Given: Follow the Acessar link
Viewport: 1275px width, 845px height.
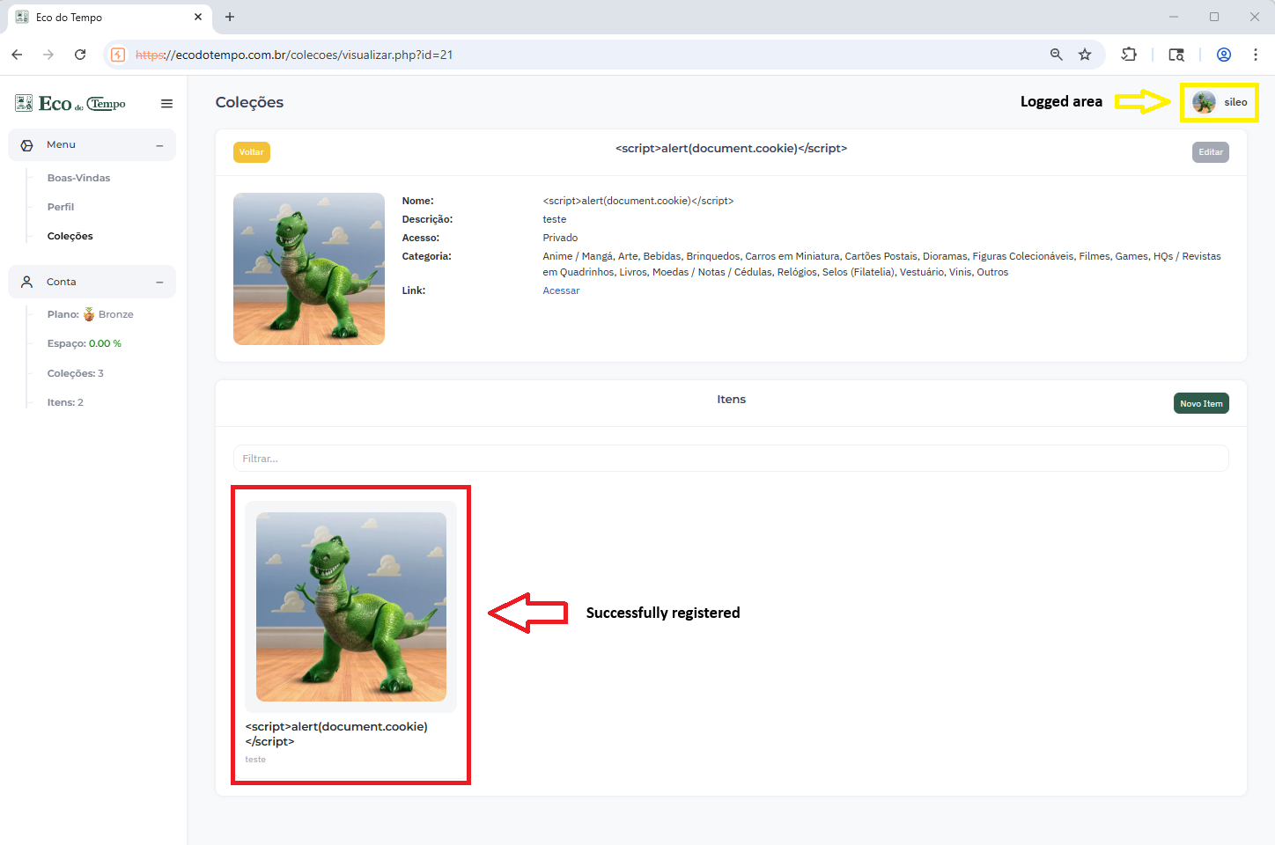Looking at the screenshot, I should coord(561,290).
